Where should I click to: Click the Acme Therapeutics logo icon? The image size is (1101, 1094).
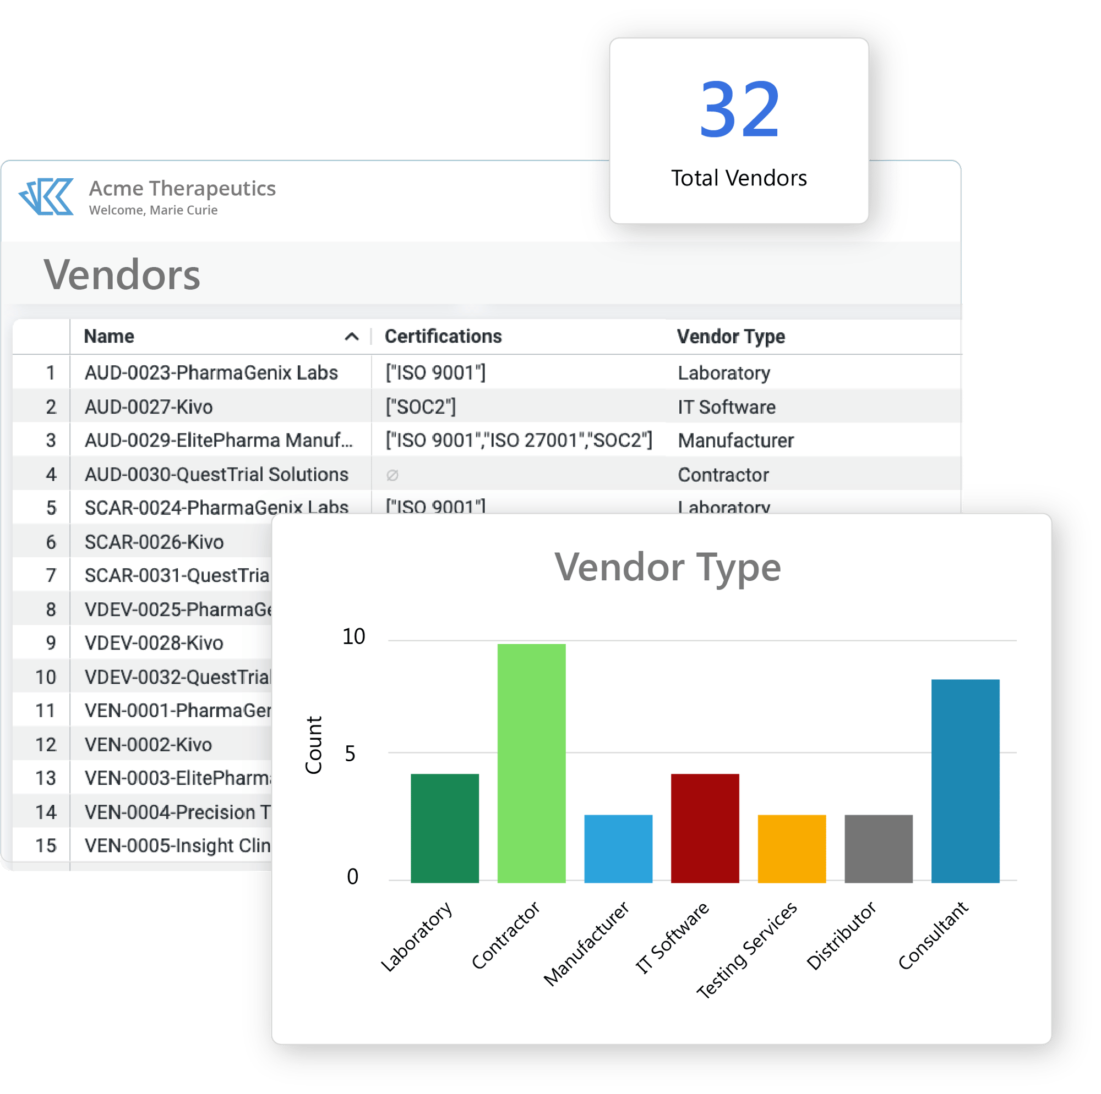[x=46, y=197]
